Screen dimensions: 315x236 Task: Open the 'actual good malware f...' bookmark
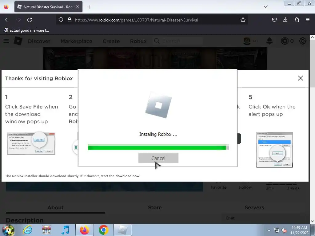[26, 30]
